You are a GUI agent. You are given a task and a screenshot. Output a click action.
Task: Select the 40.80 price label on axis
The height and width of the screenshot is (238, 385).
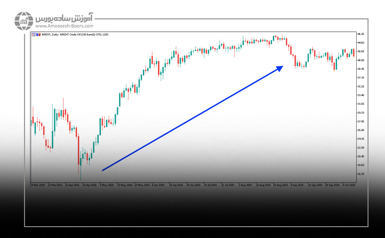point(361,60)
